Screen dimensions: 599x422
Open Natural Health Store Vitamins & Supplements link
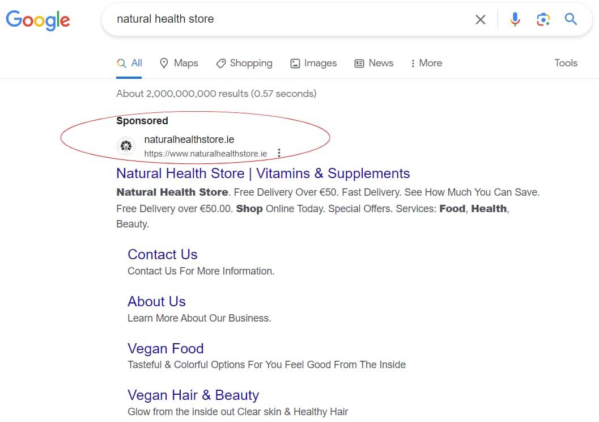click(263, 174)
